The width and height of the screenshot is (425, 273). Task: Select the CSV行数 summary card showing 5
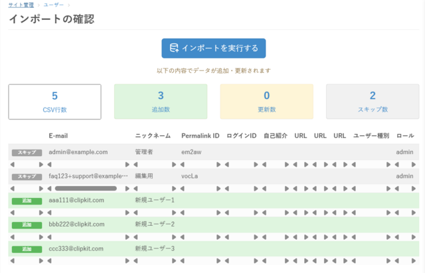54,102
